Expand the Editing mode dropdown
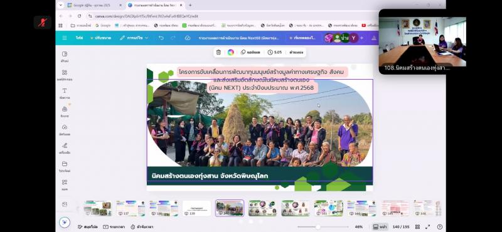 click(134, 38)
